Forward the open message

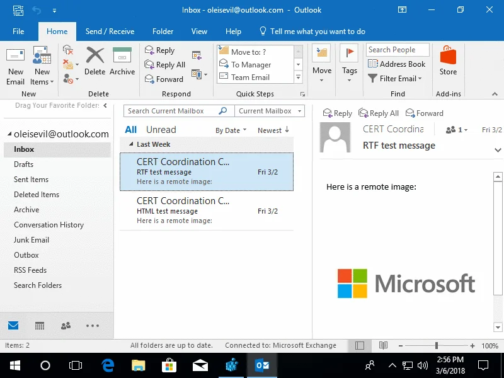click(424, 113)
